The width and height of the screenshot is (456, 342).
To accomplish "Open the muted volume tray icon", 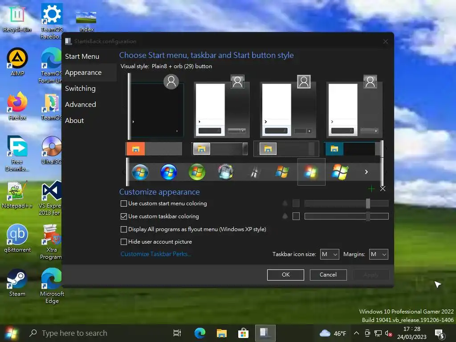I will [388, 333].
